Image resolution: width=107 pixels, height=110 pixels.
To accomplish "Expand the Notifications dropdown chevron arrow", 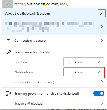I will point(98,72).
